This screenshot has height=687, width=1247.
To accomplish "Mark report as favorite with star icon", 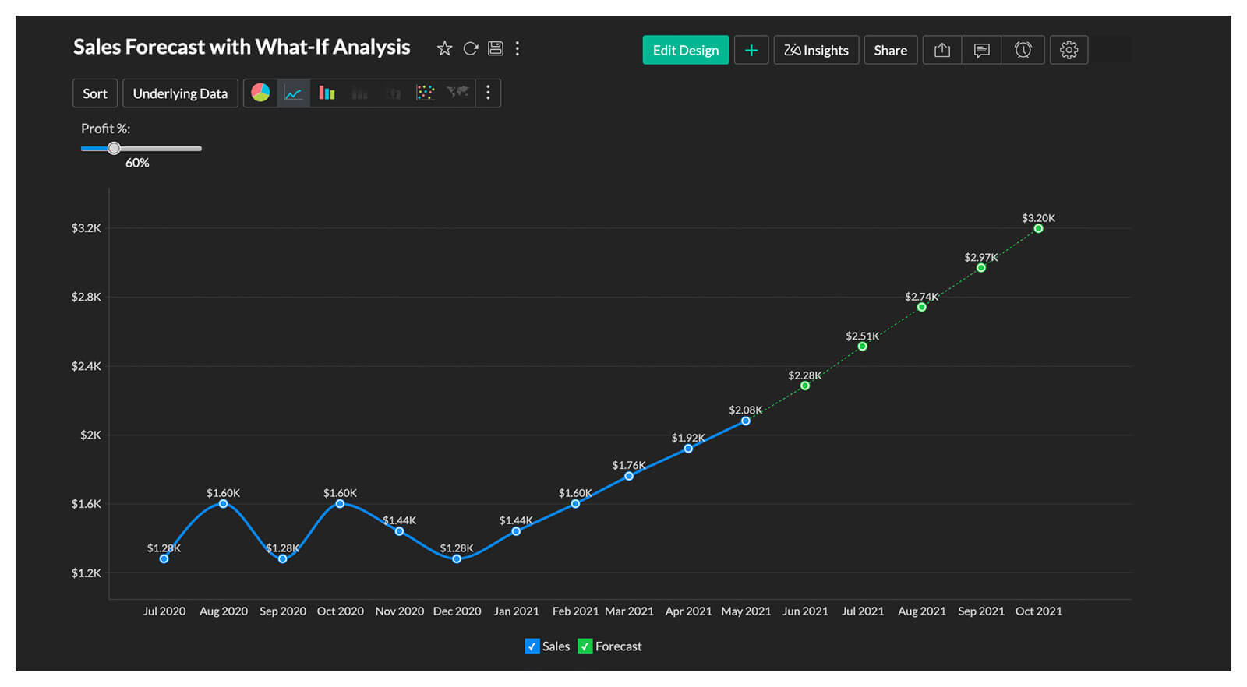I will [x=444, y=49].
